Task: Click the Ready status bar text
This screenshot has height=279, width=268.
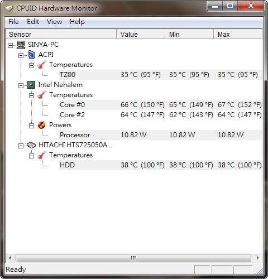Action: (16, 270)
